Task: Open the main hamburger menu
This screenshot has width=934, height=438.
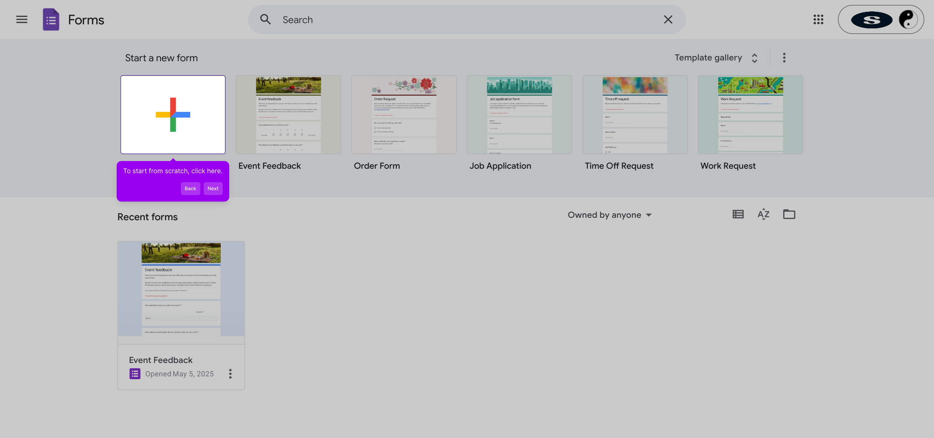Action: click(22, 19)
